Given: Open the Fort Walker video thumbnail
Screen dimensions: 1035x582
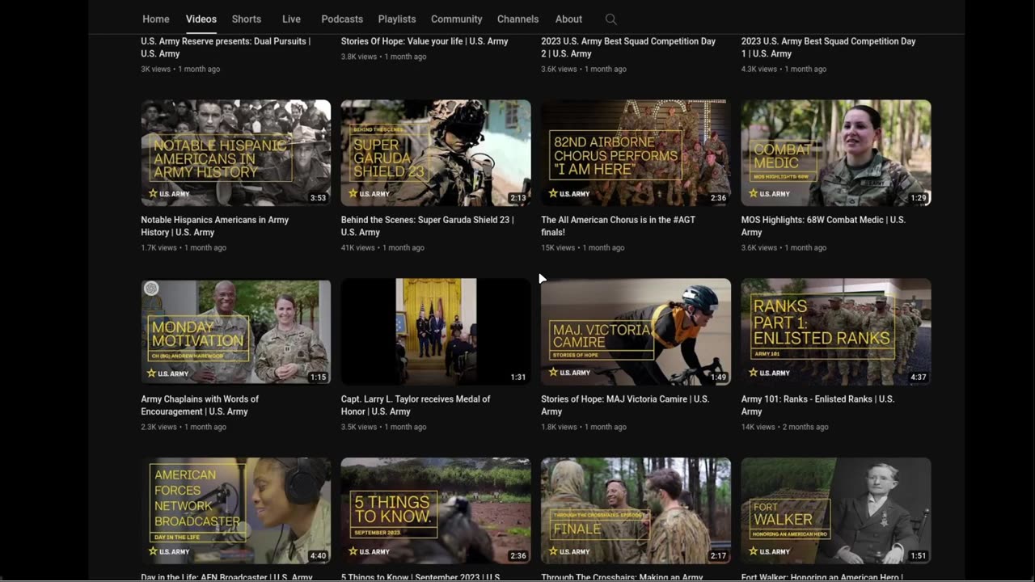Looking at the screenshot, I should (836, 511).
